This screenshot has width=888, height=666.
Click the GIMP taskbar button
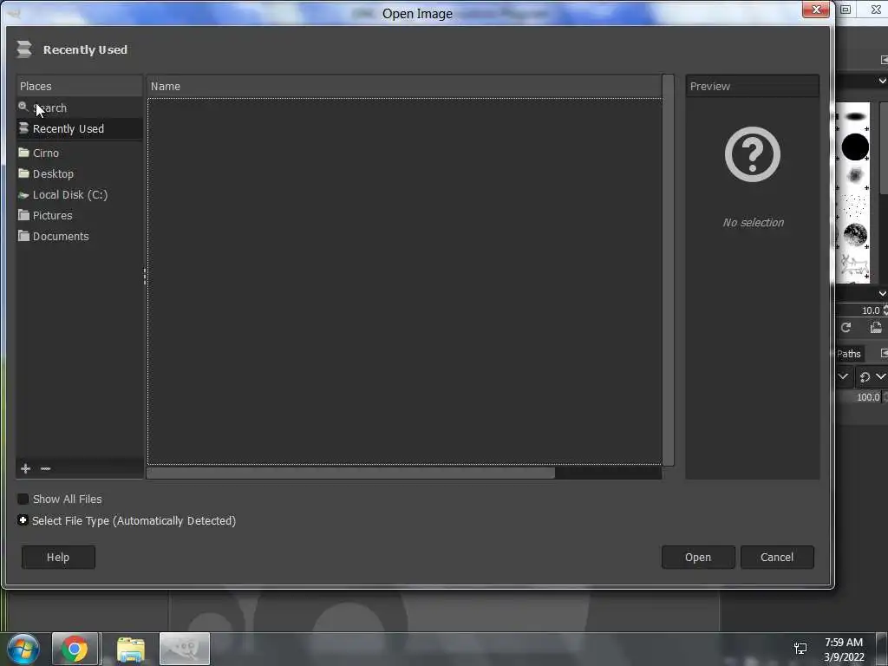coord(185,649)
